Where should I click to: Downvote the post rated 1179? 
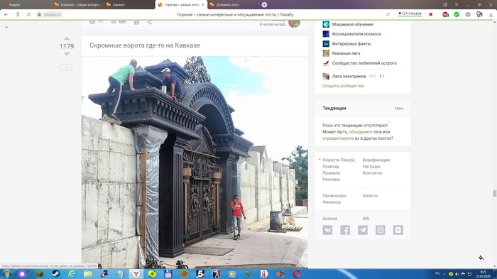pyautogui.click(x=67, y=54)
